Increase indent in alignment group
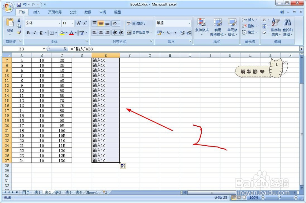The height and width of the screenshot is (203, 306). pos(121,32)
